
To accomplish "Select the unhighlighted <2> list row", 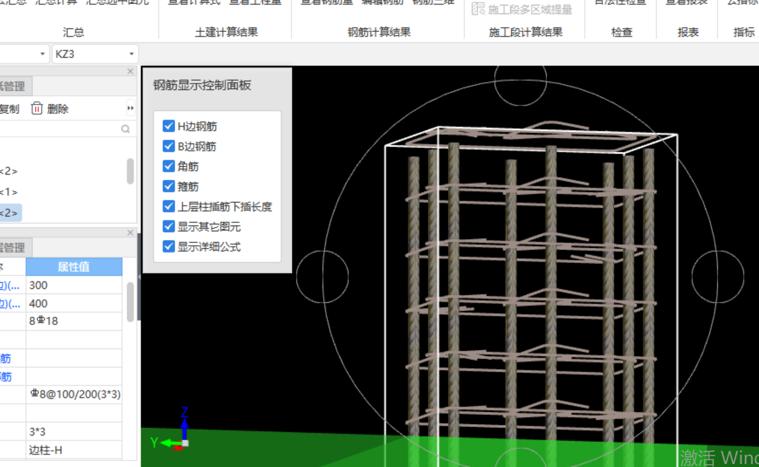I will pyautogui.click(x=9, y=171).
